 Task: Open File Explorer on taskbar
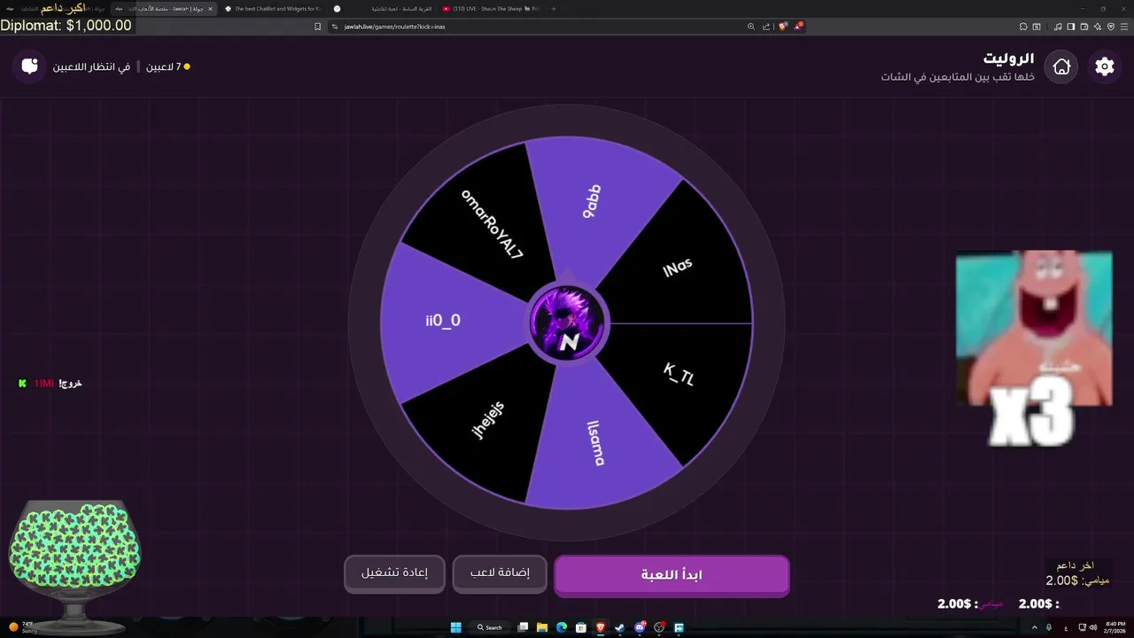click(x=542, y=627)
